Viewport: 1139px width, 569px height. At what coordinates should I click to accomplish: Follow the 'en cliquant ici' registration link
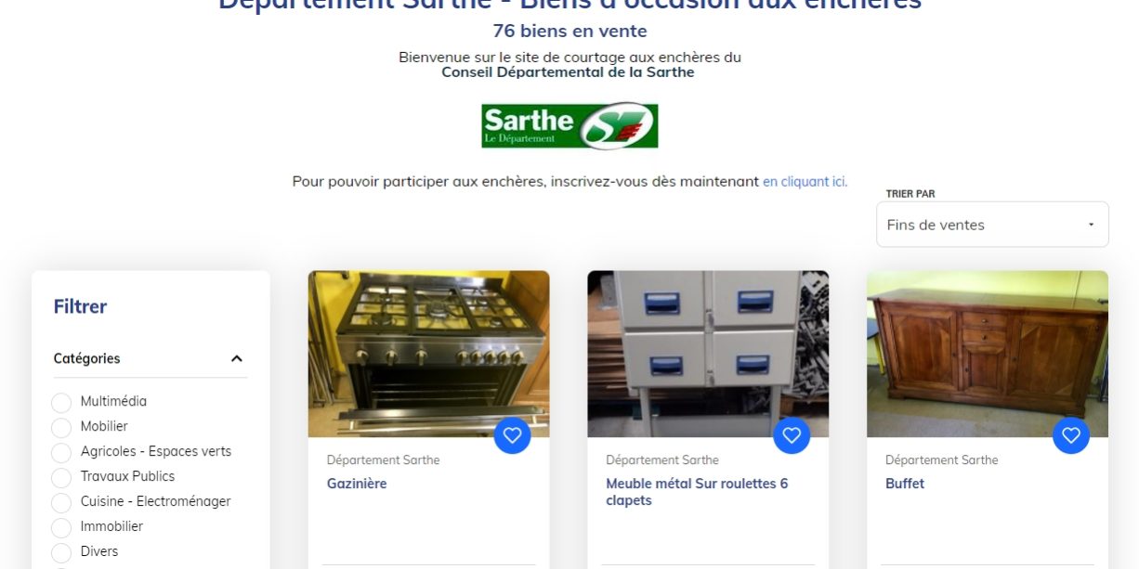pos(805,182)
